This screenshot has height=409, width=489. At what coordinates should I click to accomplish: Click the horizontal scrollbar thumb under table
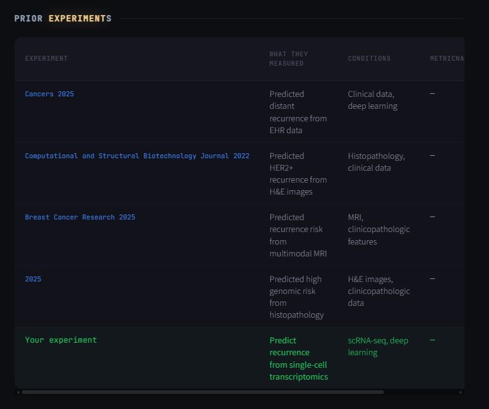point(203,392)
